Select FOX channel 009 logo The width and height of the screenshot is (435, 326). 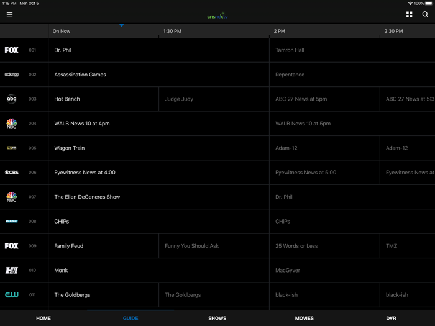(x=11, y=246)
